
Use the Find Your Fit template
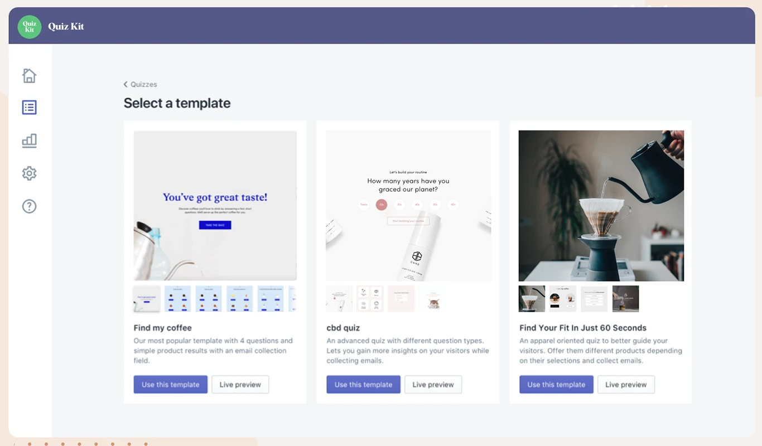[557, 385]
